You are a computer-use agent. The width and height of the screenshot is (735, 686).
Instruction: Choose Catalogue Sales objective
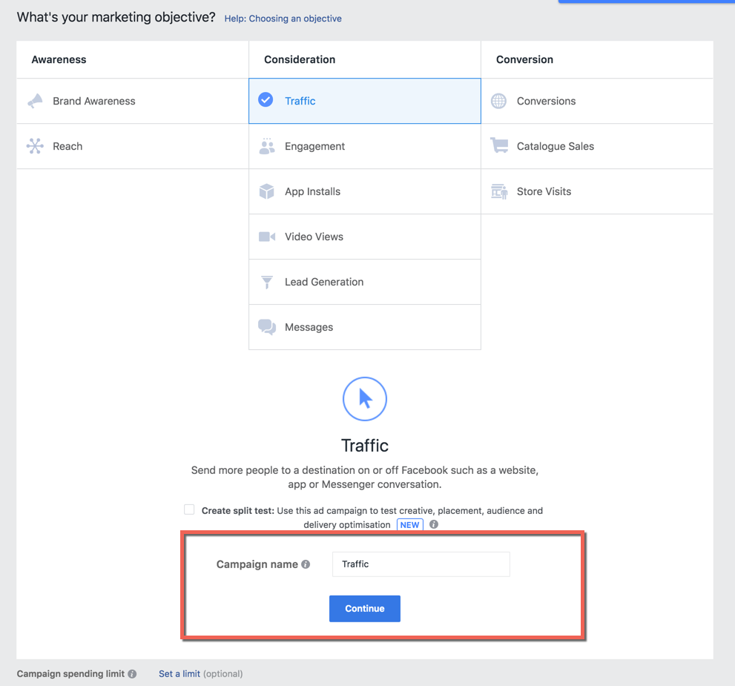click(x=597, y=146)
